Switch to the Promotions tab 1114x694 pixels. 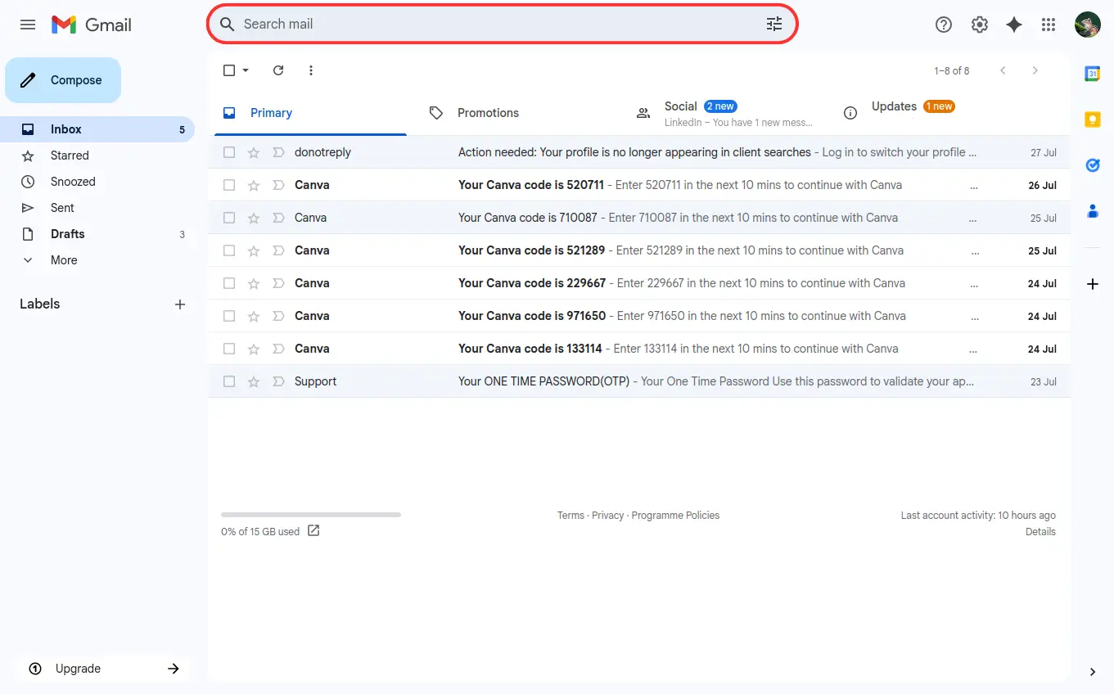(x=488, y=113)
